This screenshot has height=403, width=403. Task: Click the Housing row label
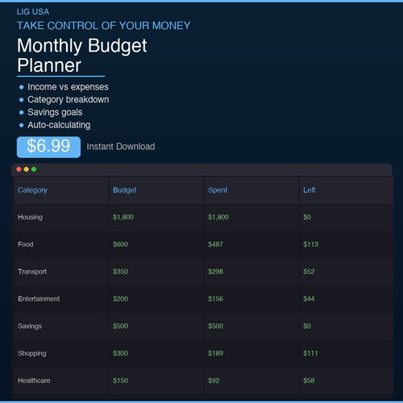pos(30,217)
